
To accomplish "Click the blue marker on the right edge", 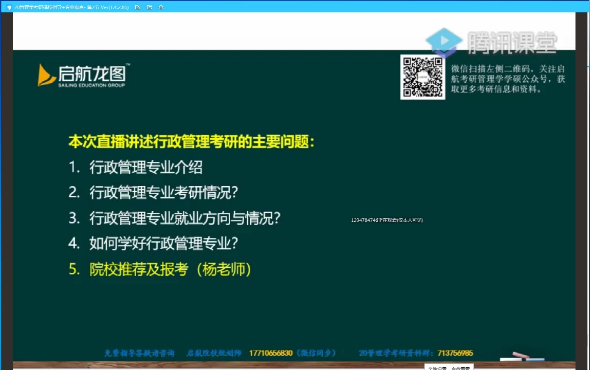I will 587,67.
